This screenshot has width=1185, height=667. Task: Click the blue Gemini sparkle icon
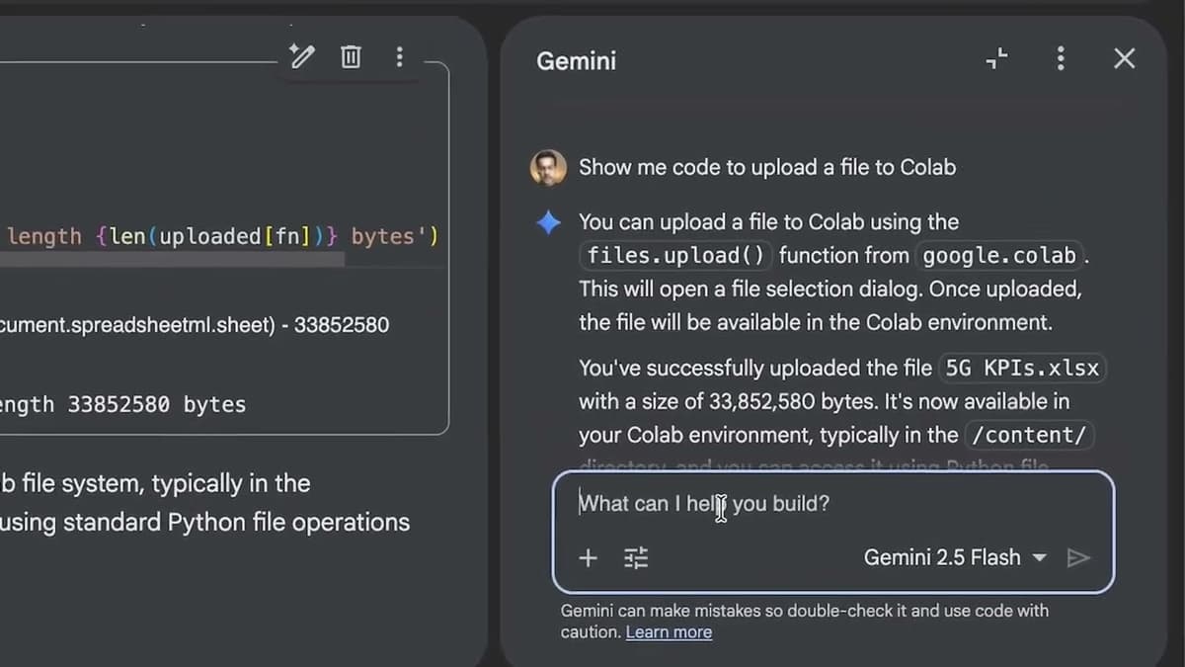tap(548, 222)
